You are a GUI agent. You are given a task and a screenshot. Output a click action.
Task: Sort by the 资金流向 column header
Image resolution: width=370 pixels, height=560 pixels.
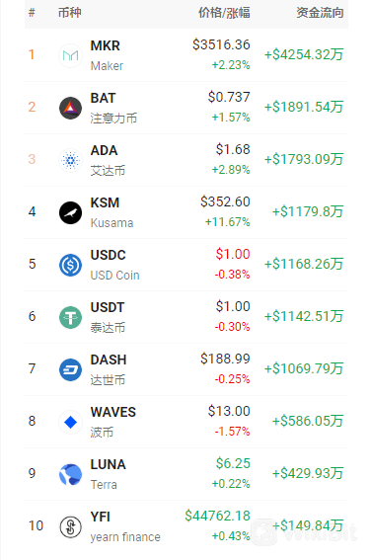coord(320,13)
